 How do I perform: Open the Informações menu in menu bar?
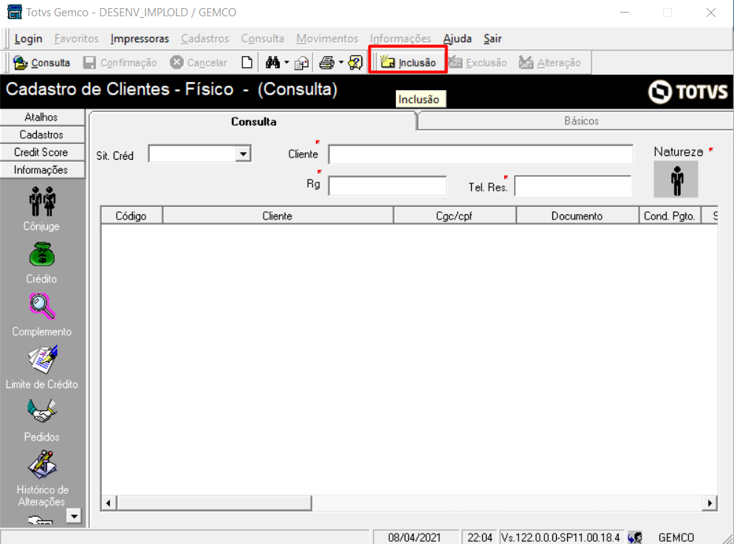pos(401,38)
